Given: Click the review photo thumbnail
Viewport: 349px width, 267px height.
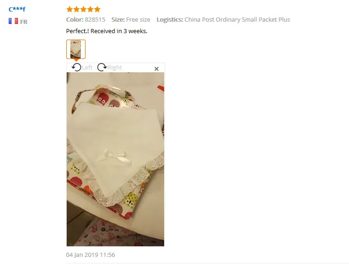Looking at the screenshot, I should click(76, 49).
